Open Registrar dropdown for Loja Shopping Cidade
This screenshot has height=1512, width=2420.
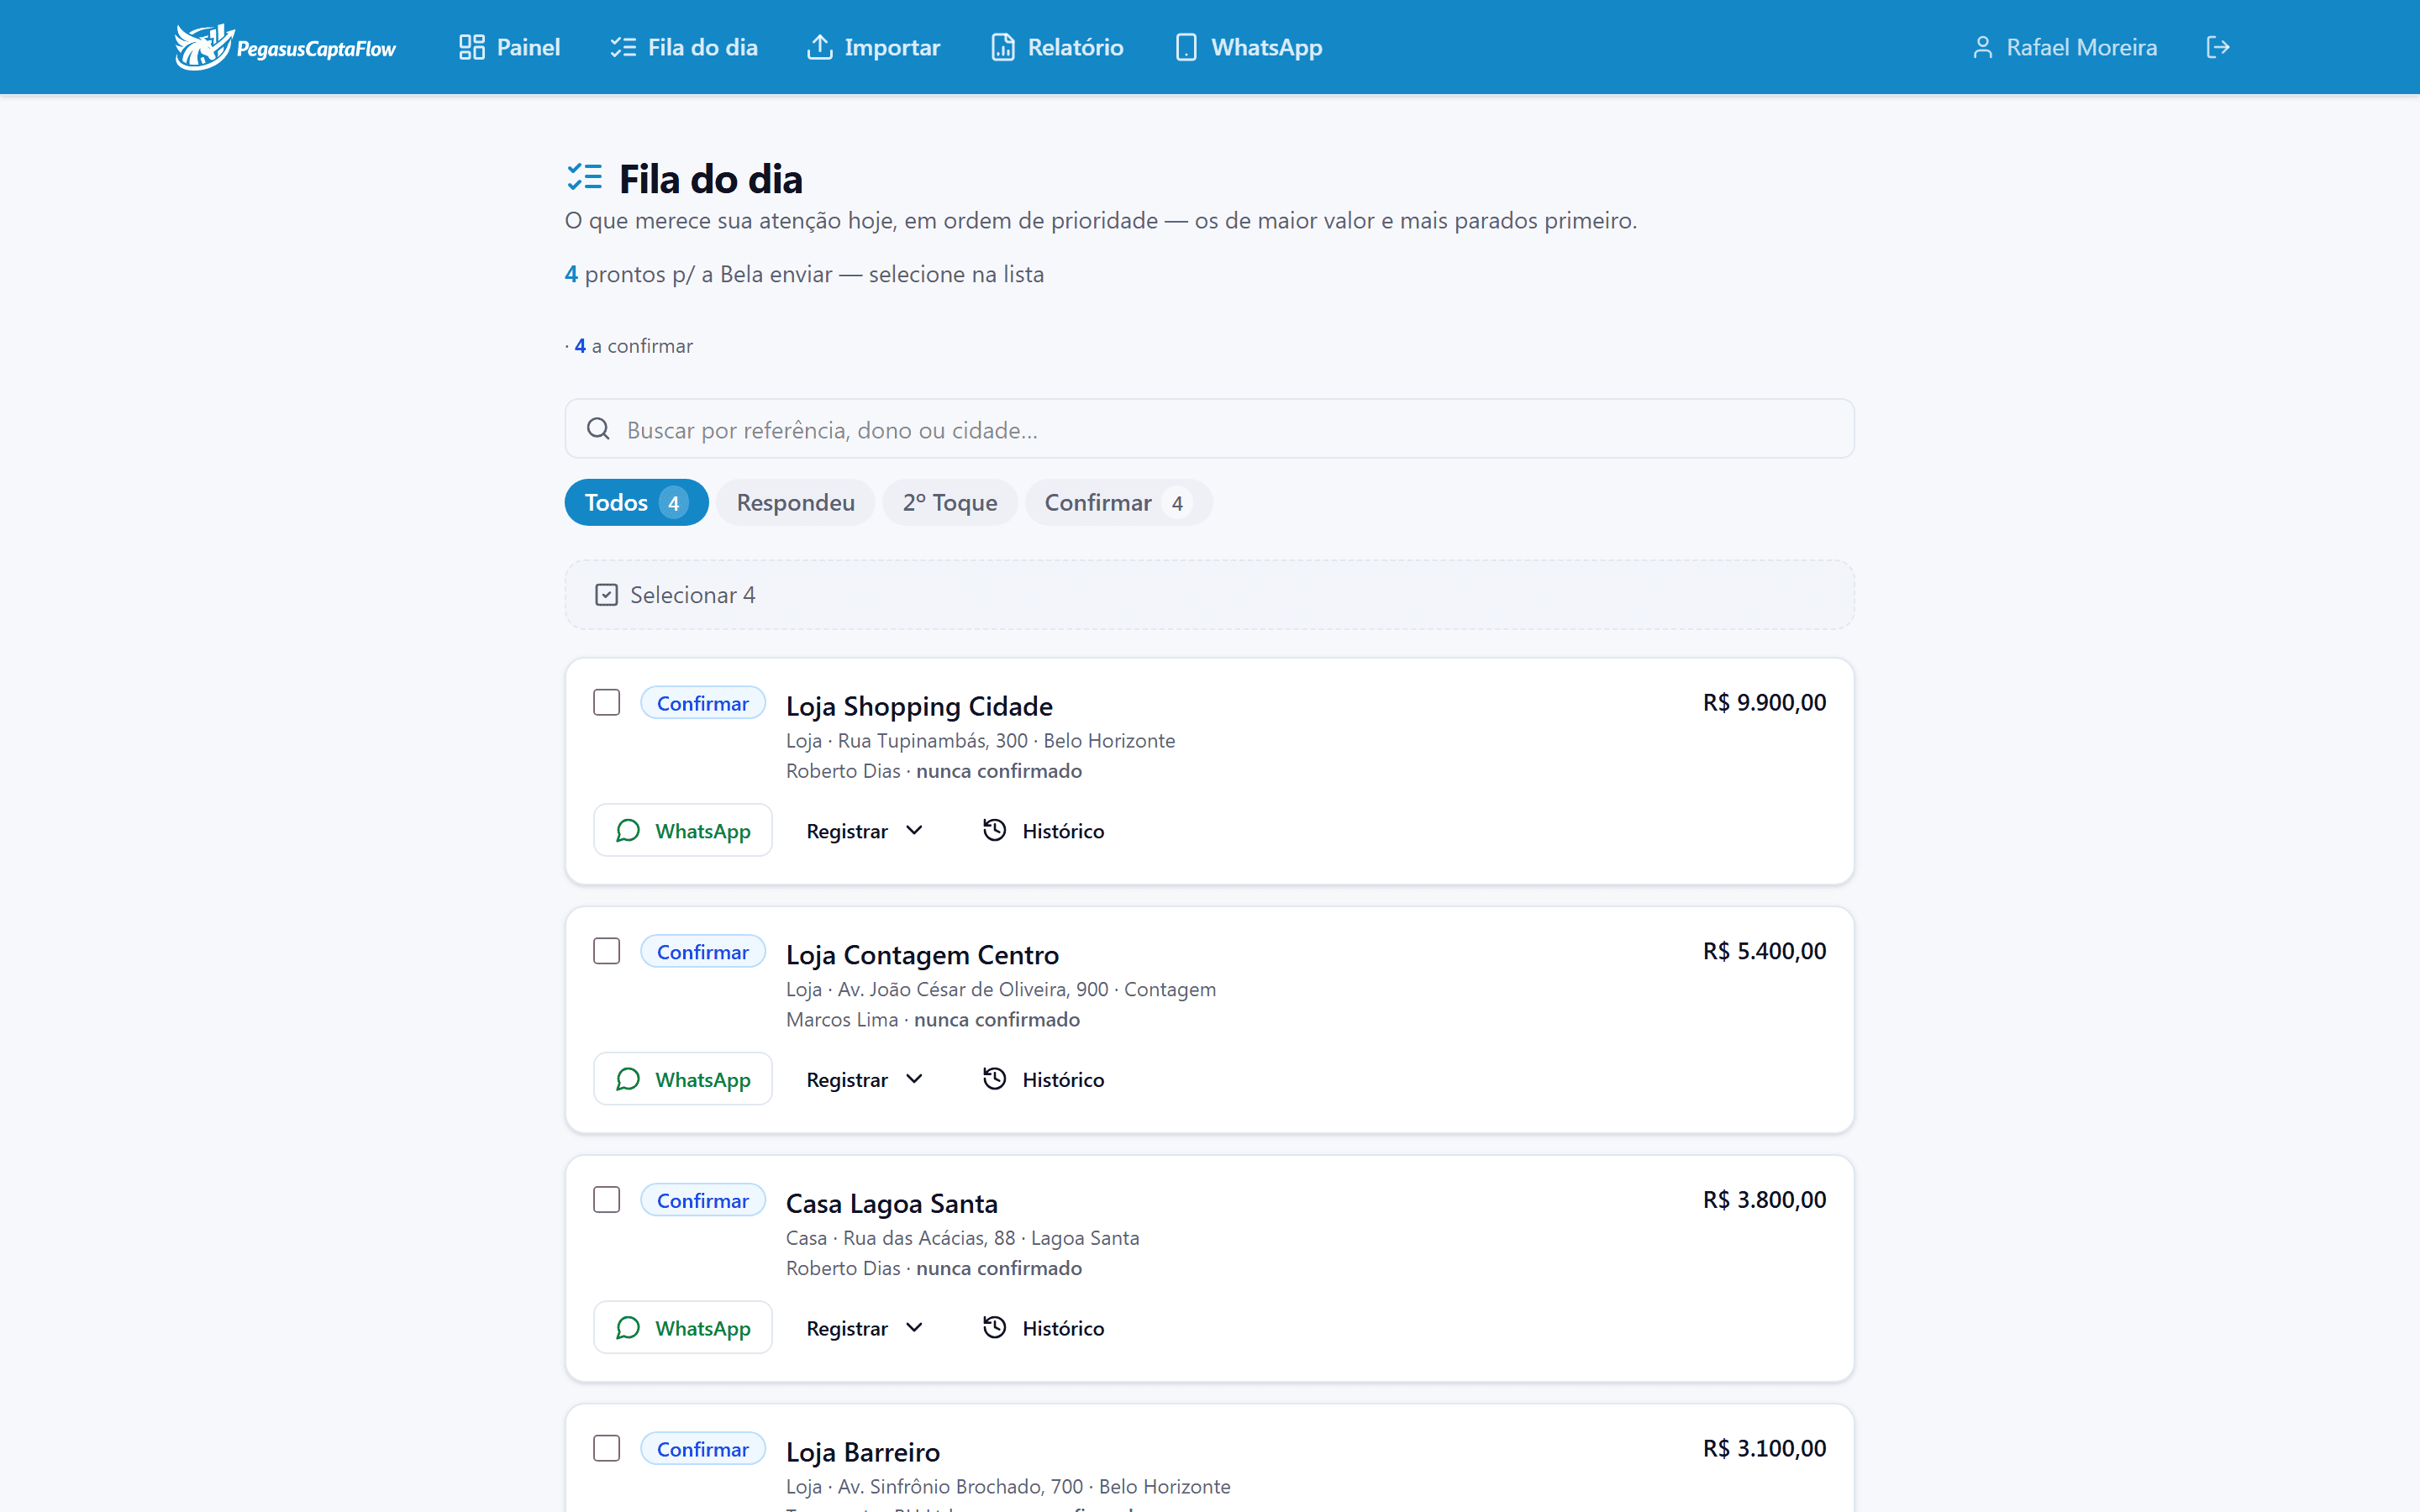click(x=865, y=831)
